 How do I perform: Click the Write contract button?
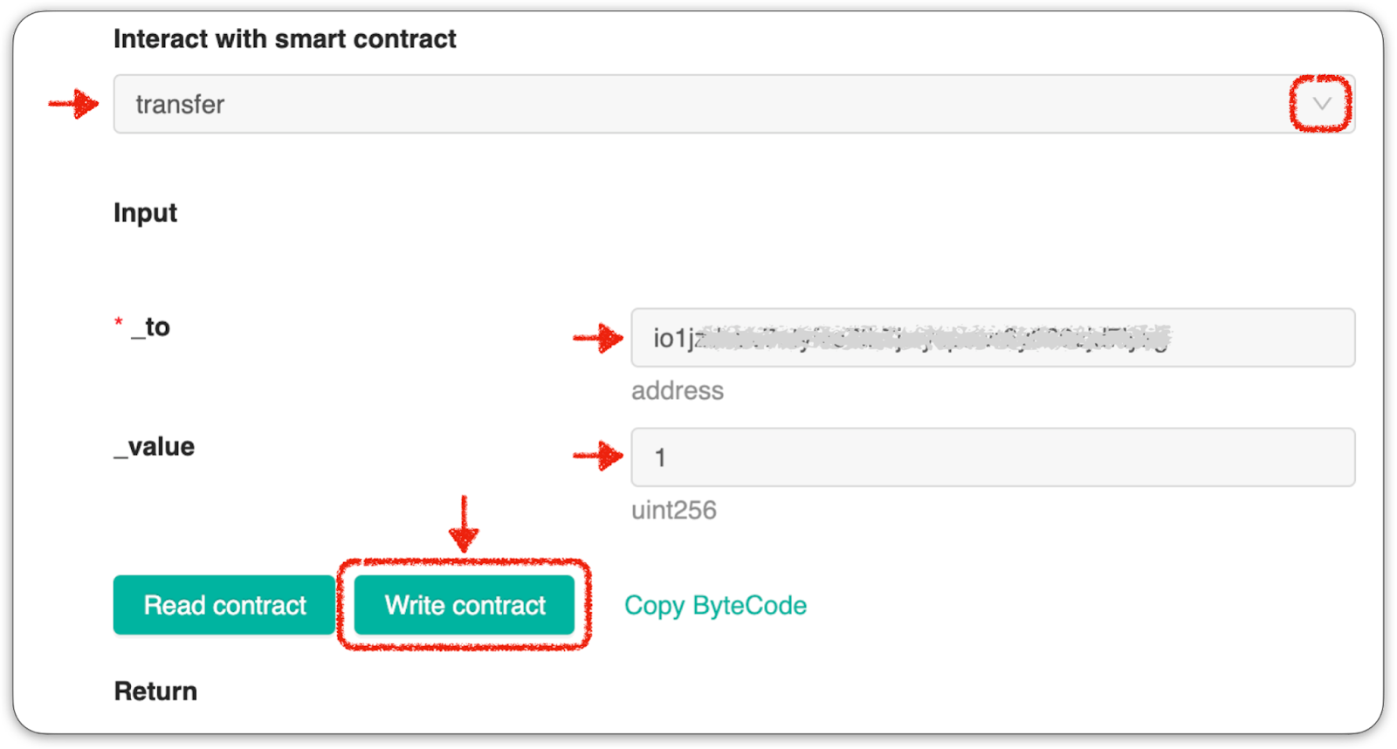point(465,605)
